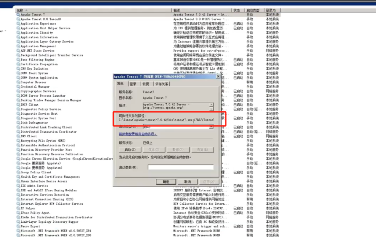Image resolution: width=376 pixels, height=237 pixels.
Task: Click the DNS Client service icon
Action: [18, 136]
